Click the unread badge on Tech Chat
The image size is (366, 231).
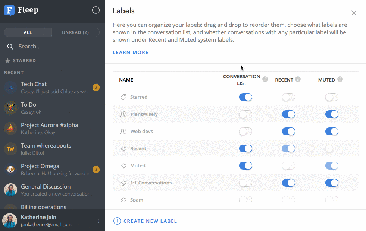click(96, 88)
